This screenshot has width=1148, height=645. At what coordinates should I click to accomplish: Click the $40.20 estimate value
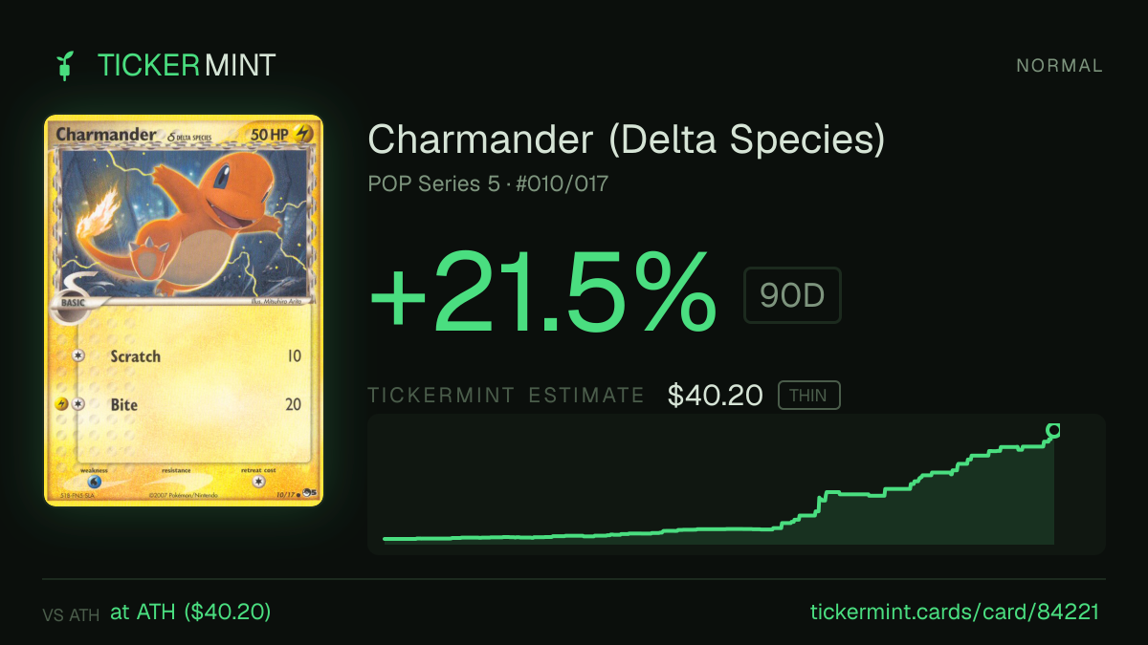(716, 396)
